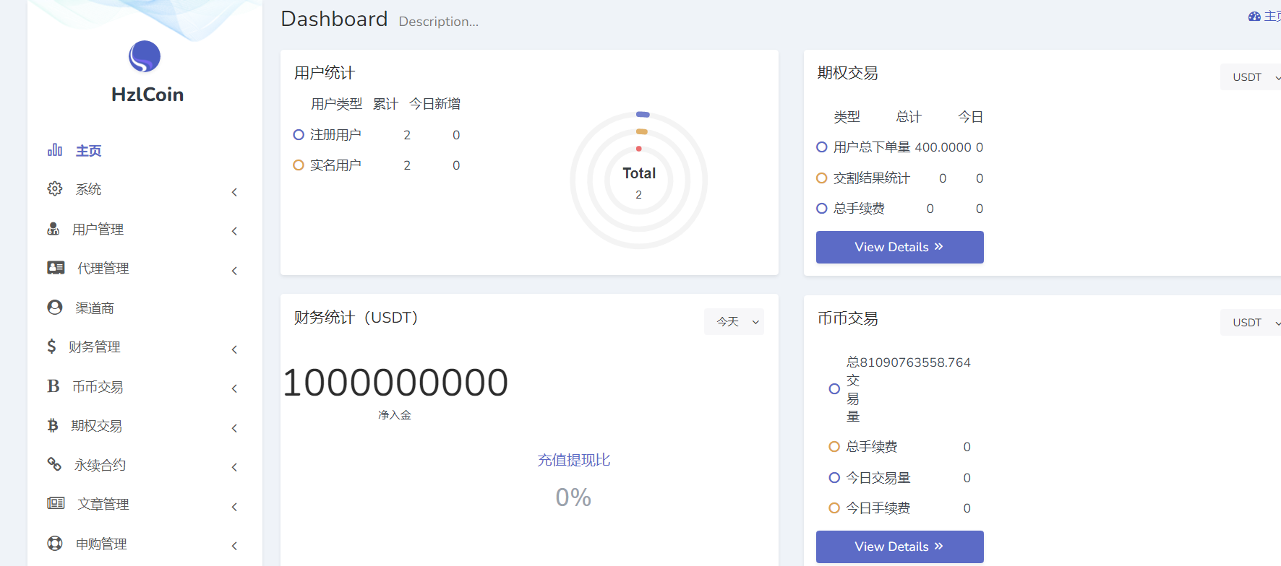Click View Details in 币币交易 card
The image size is (1281, 566).
click(899, 547)
